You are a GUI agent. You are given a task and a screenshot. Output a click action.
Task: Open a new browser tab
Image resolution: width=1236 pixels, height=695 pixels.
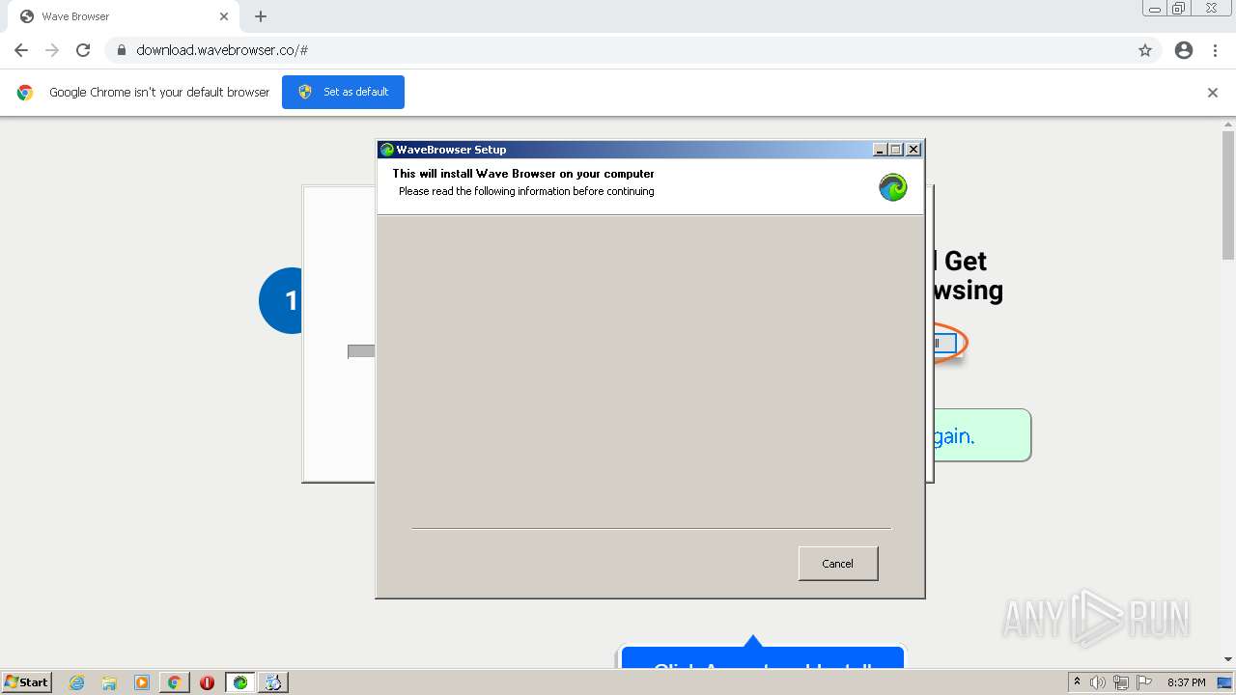coord(261,16)
